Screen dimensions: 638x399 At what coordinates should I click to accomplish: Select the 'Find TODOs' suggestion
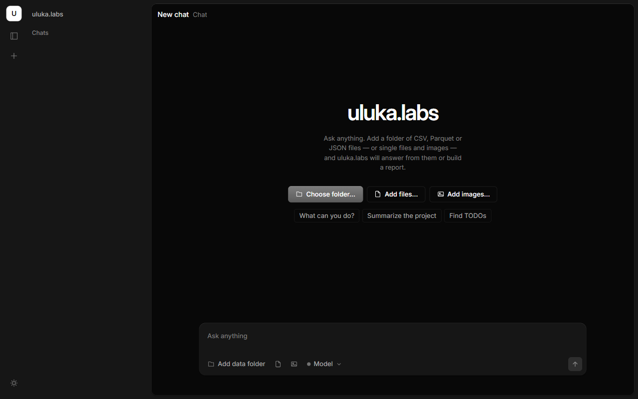pyautogui.click(x=468, y=215)
